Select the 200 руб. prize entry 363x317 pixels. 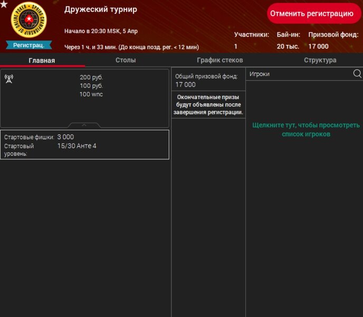coord(91,77)
